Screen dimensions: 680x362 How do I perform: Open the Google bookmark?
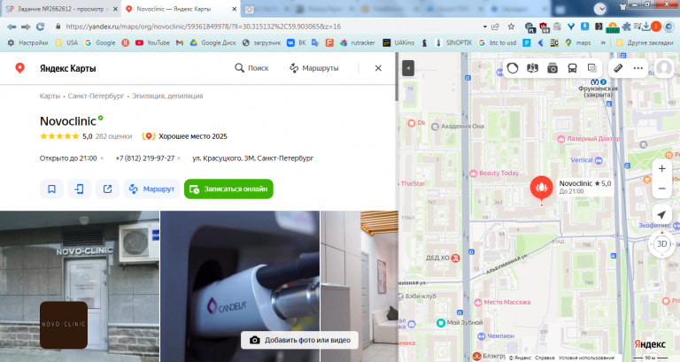(x=100, y=42)
